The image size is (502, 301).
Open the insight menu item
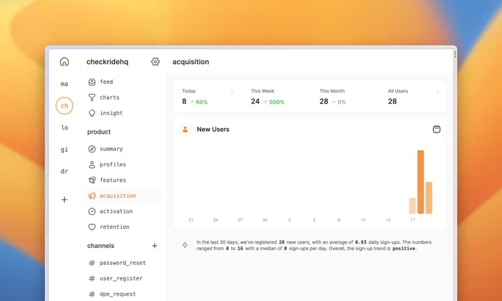(123, 113)
